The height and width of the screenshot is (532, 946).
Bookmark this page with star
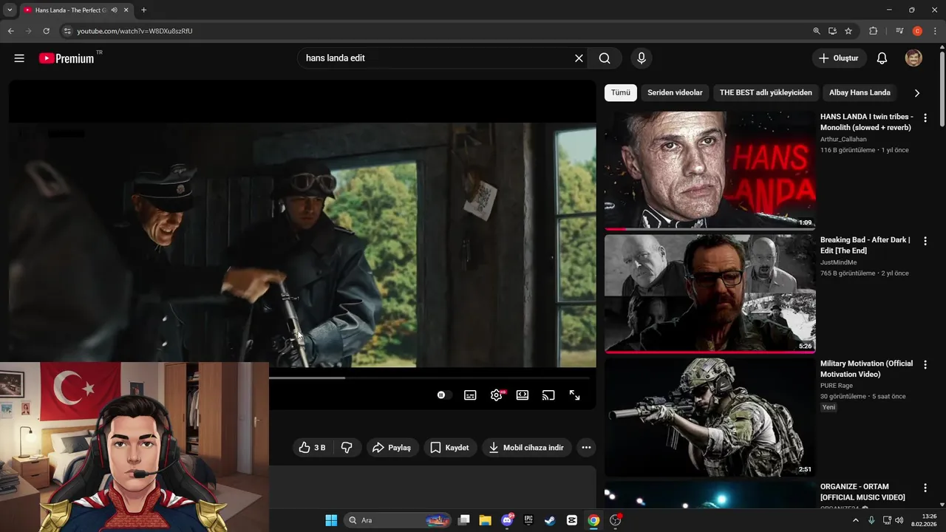point(848,31)
